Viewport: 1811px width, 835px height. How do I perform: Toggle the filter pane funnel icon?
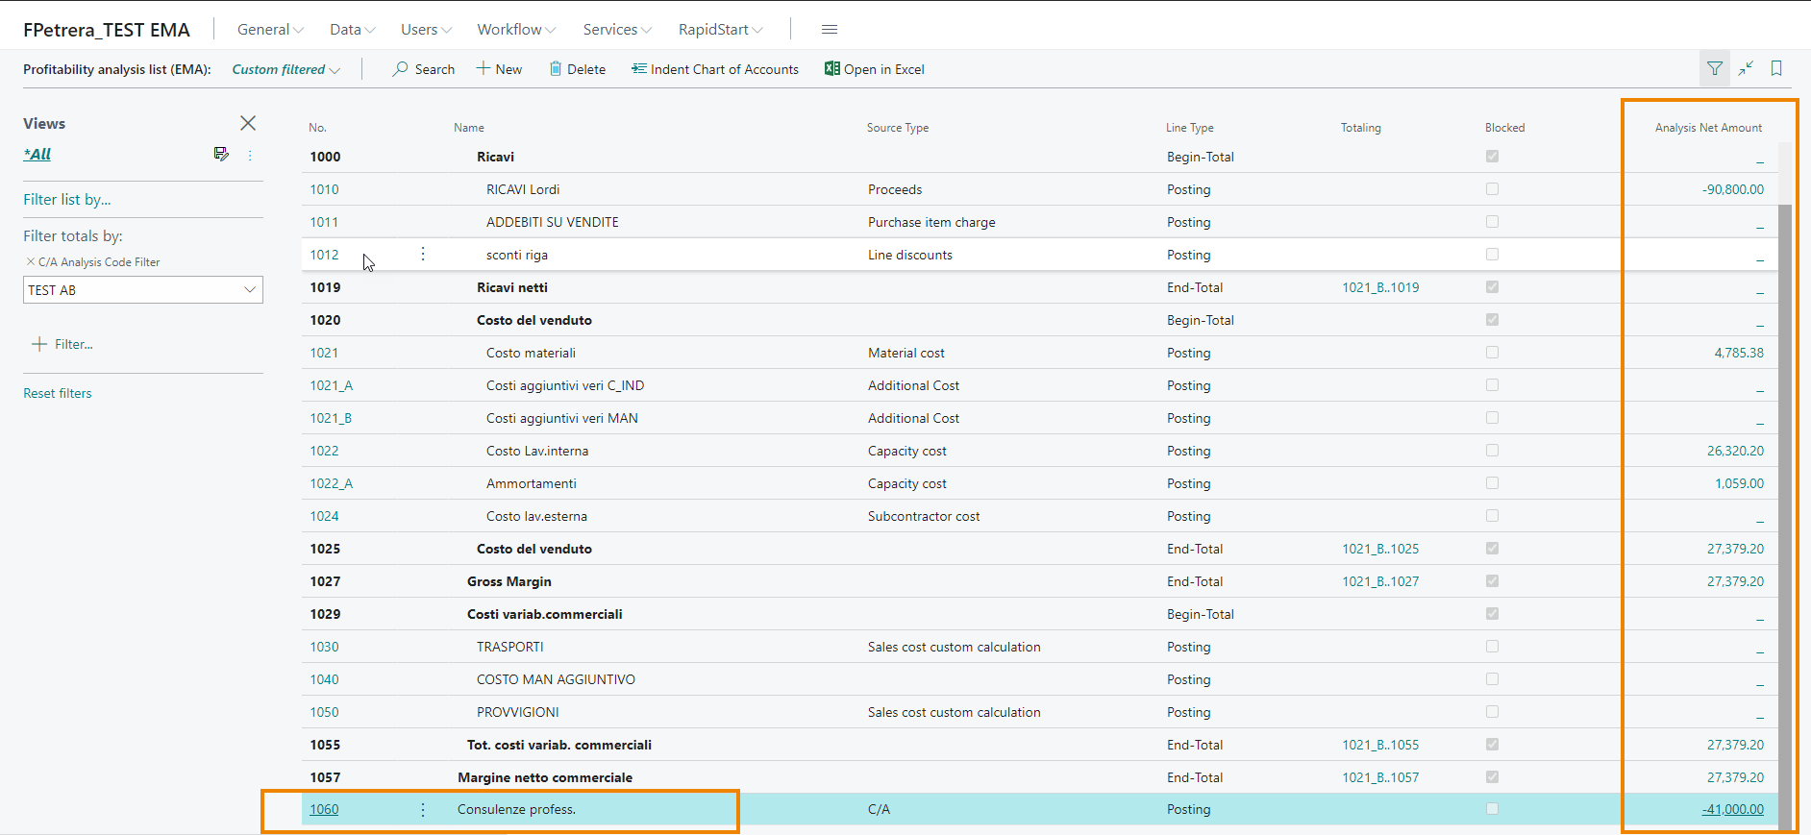1715,68
